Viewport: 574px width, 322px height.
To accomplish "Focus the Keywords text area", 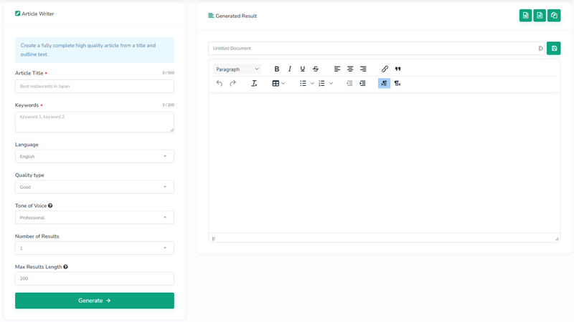I will (x=95, y=122).
